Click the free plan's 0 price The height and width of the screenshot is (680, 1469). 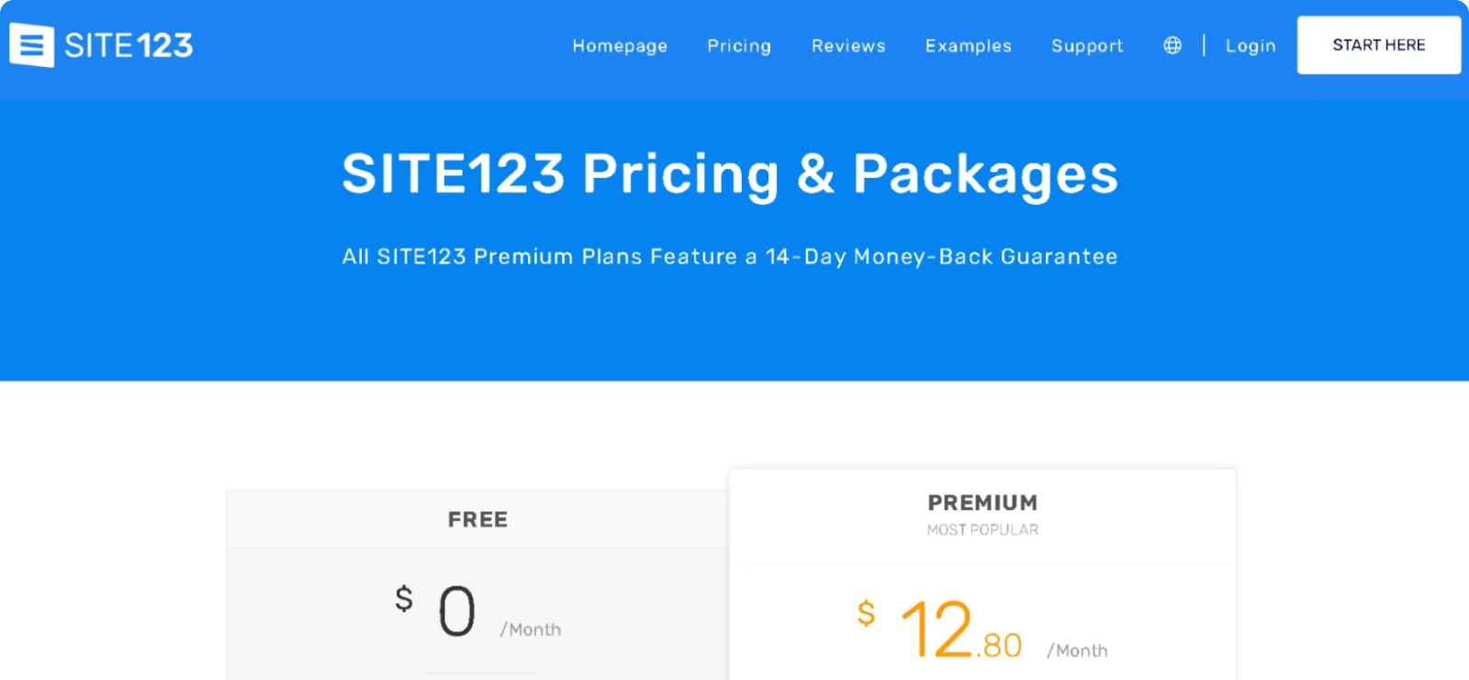(456, 612)
